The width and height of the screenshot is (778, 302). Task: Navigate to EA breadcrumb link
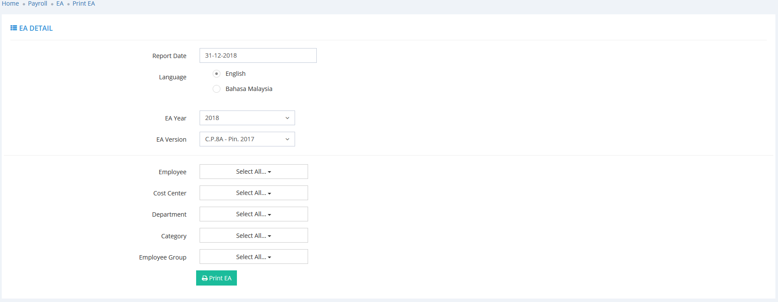coord(60,3)
